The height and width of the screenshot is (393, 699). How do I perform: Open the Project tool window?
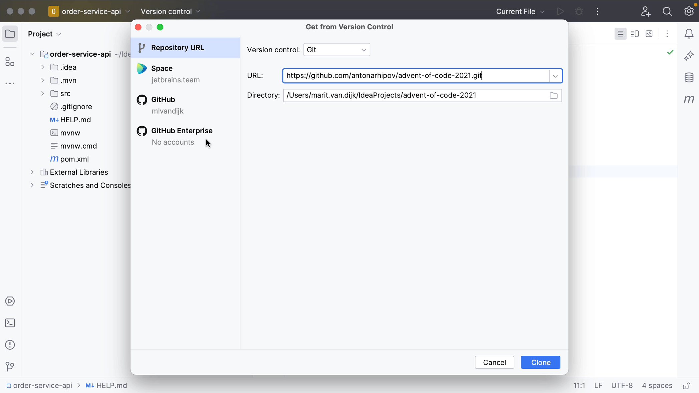pos(10,34)
